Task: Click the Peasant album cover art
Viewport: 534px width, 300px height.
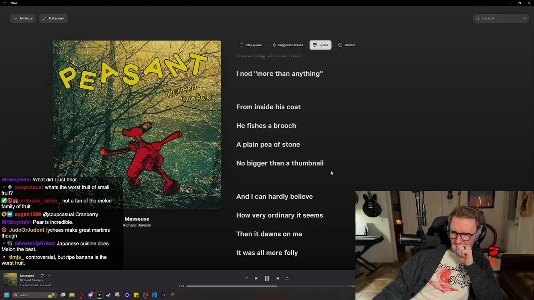Action: (137, 125)
